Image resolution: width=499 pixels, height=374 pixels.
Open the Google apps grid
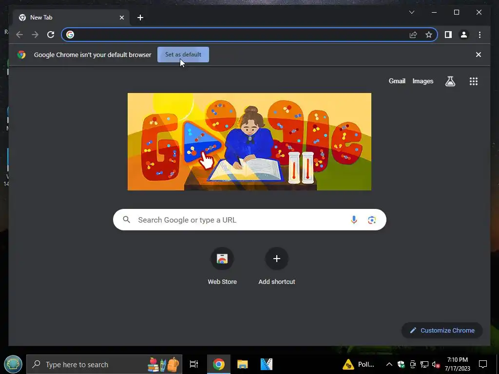click(x=474, y=81)
